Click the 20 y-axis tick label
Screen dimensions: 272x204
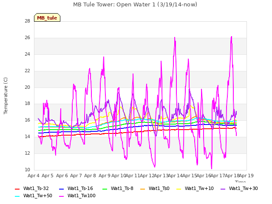(27, 87)
